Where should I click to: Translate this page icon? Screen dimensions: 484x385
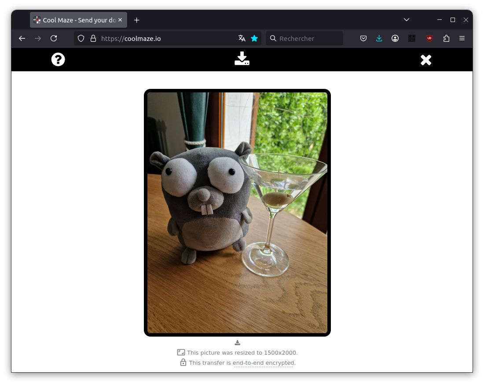242,38
